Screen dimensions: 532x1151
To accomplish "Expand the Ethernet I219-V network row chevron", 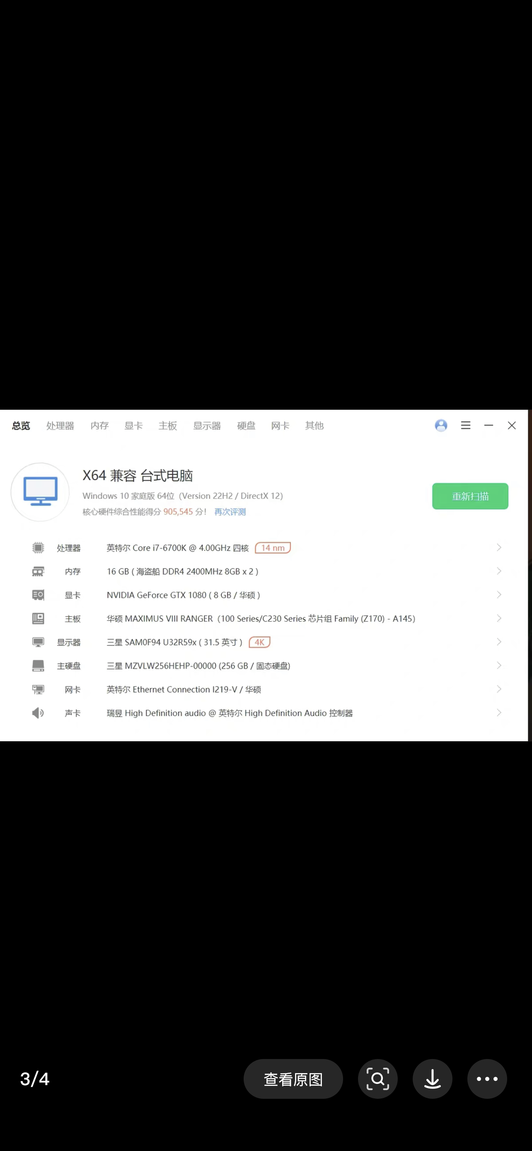I will pyautogui.click(x=499, y=689).
